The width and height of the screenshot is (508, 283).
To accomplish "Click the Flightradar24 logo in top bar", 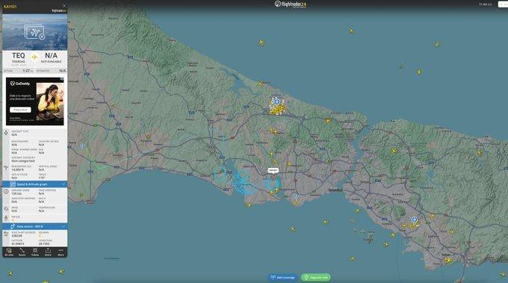I will point(291,4).
